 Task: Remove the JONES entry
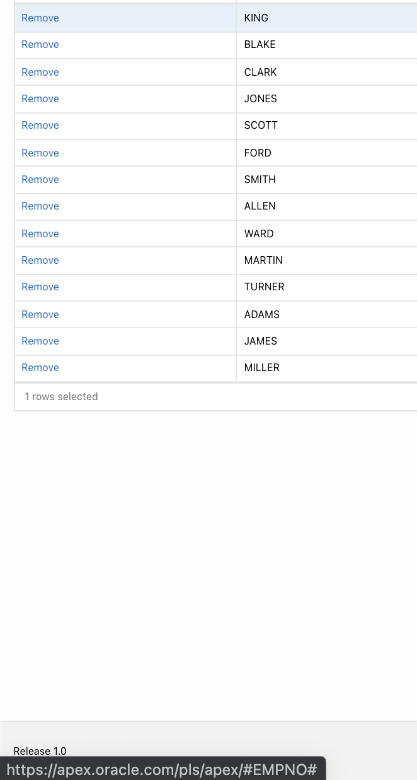click(40, 98)
